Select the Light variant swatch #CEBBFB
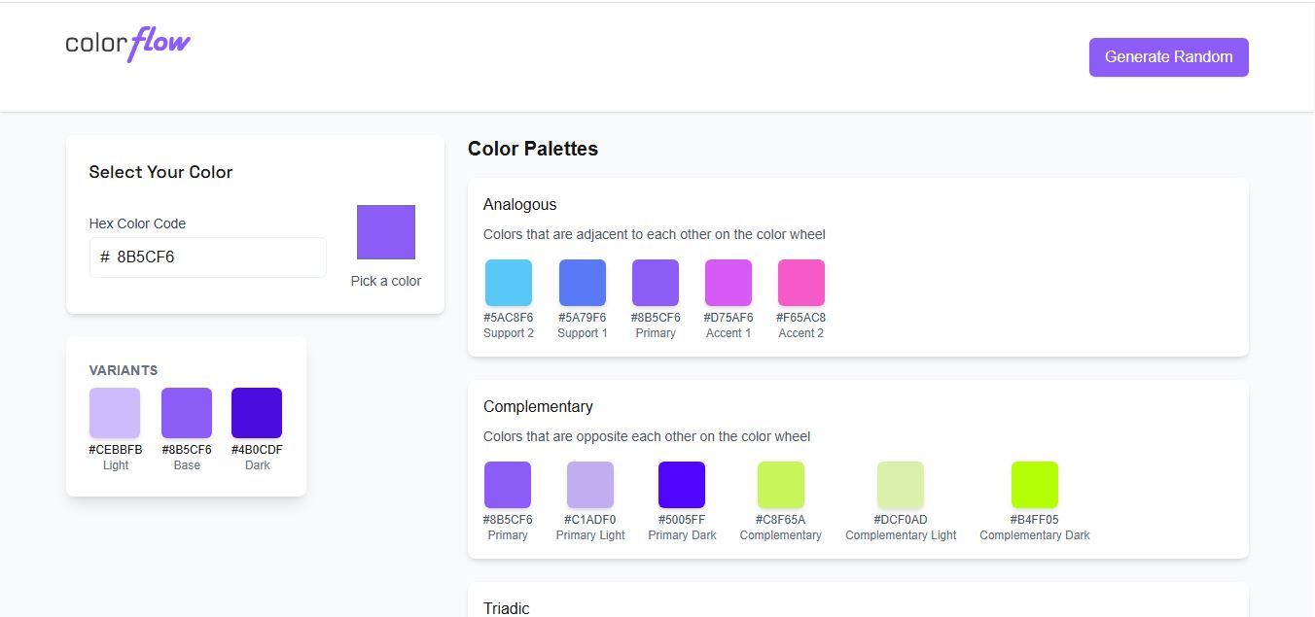 115,413
